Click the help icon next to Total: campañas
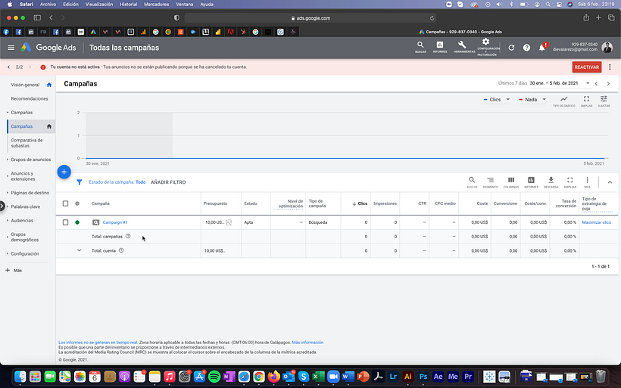Image resolution: width=621 pixels, height=388 pixels. tap(128, 236)
